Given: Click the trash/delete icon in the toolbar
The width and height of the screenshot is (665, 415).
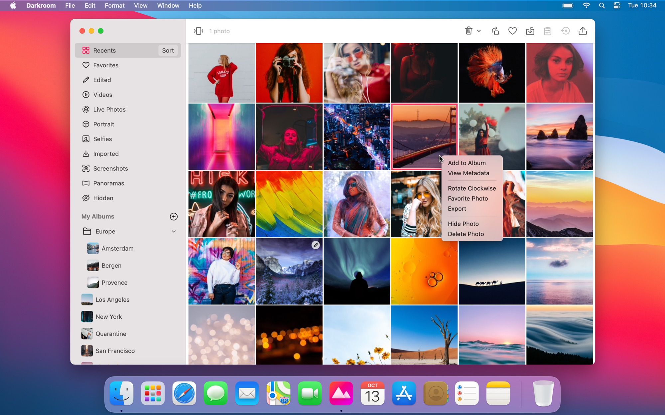Looking at the screenshot, I should coord(469,31).
